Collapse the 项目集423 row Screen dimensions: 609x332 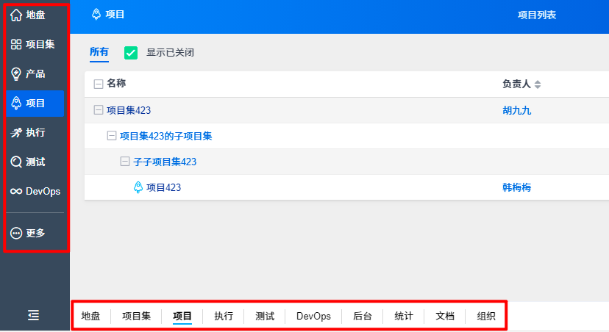tap(99, 110)
